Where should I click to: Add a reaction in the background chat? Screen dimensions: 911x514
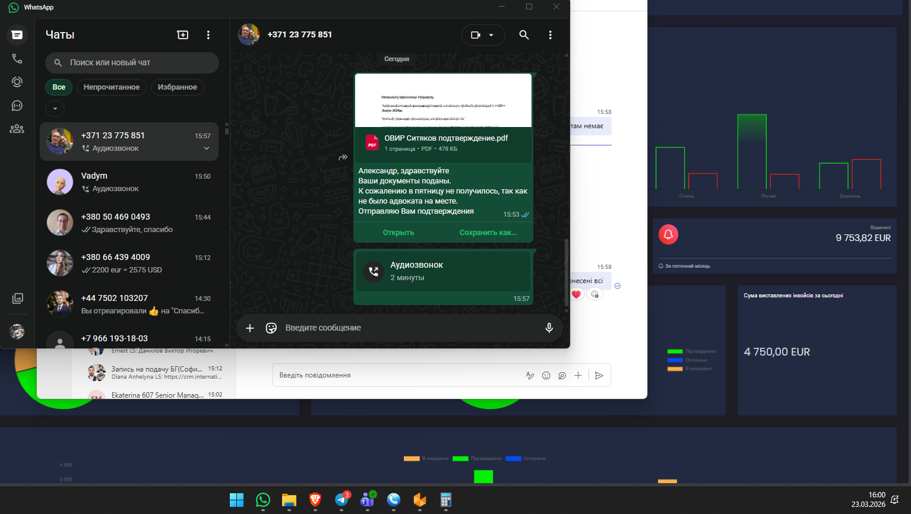pyautogui.click(x=594, y=294)
